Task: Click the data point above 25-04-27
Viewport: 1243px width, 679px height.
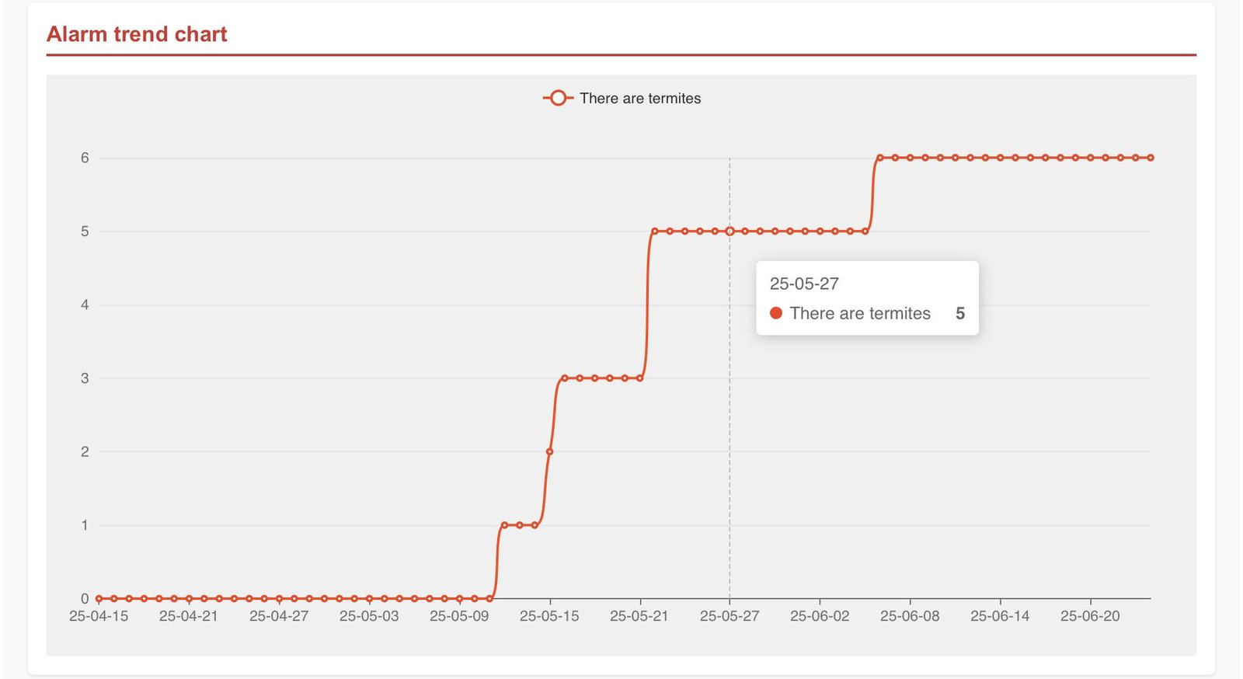Action: [x=279, y=599]
